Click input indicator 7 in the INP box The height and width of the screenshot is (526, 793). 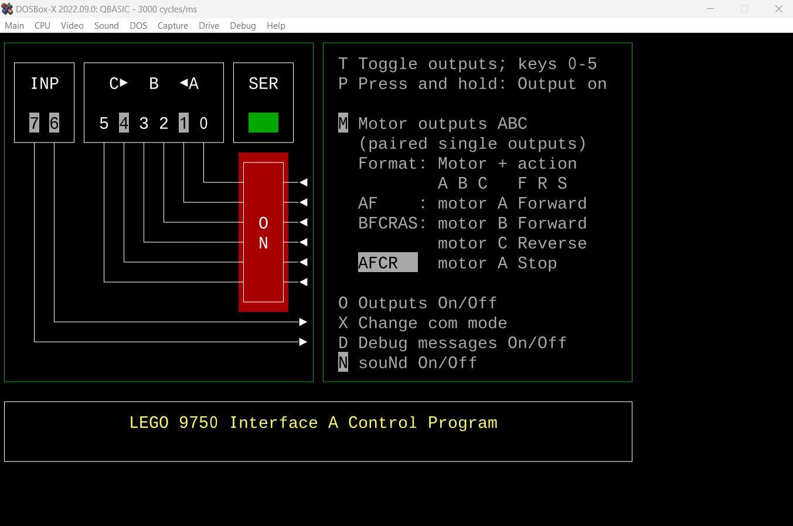(x=33, y=123)
